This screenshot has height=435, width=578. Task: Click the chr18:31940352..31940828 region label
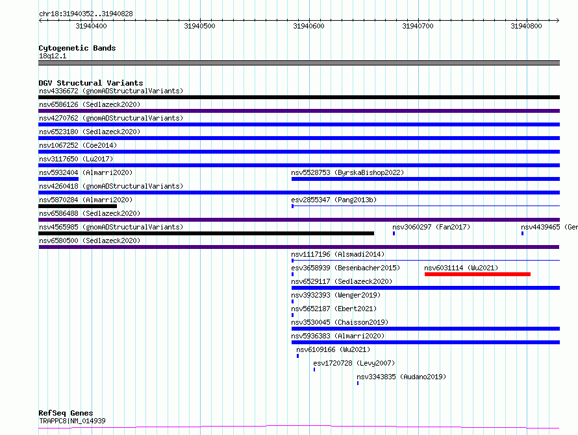(86, 14)
